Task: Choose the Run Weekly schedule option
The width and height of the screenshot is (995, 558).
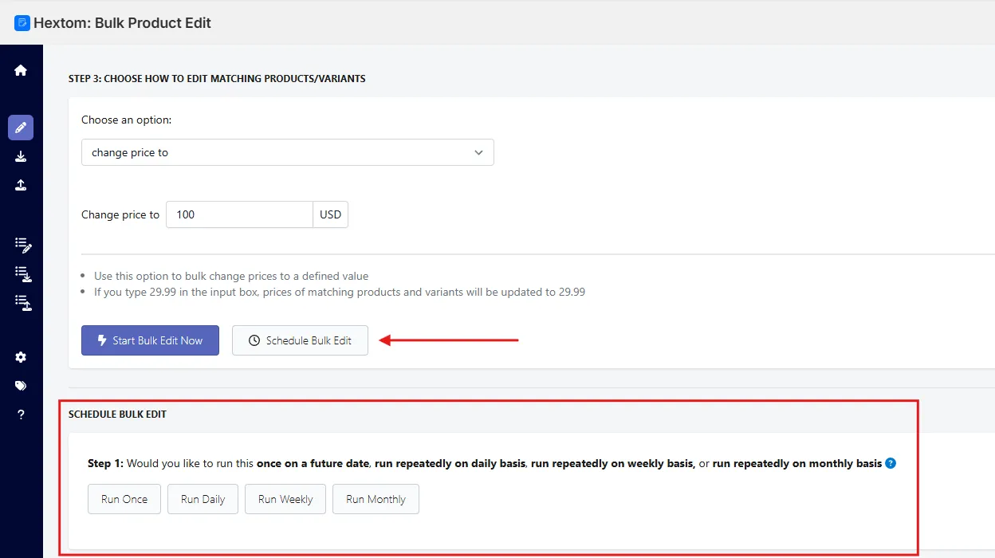Action: (x=285, y=499)
